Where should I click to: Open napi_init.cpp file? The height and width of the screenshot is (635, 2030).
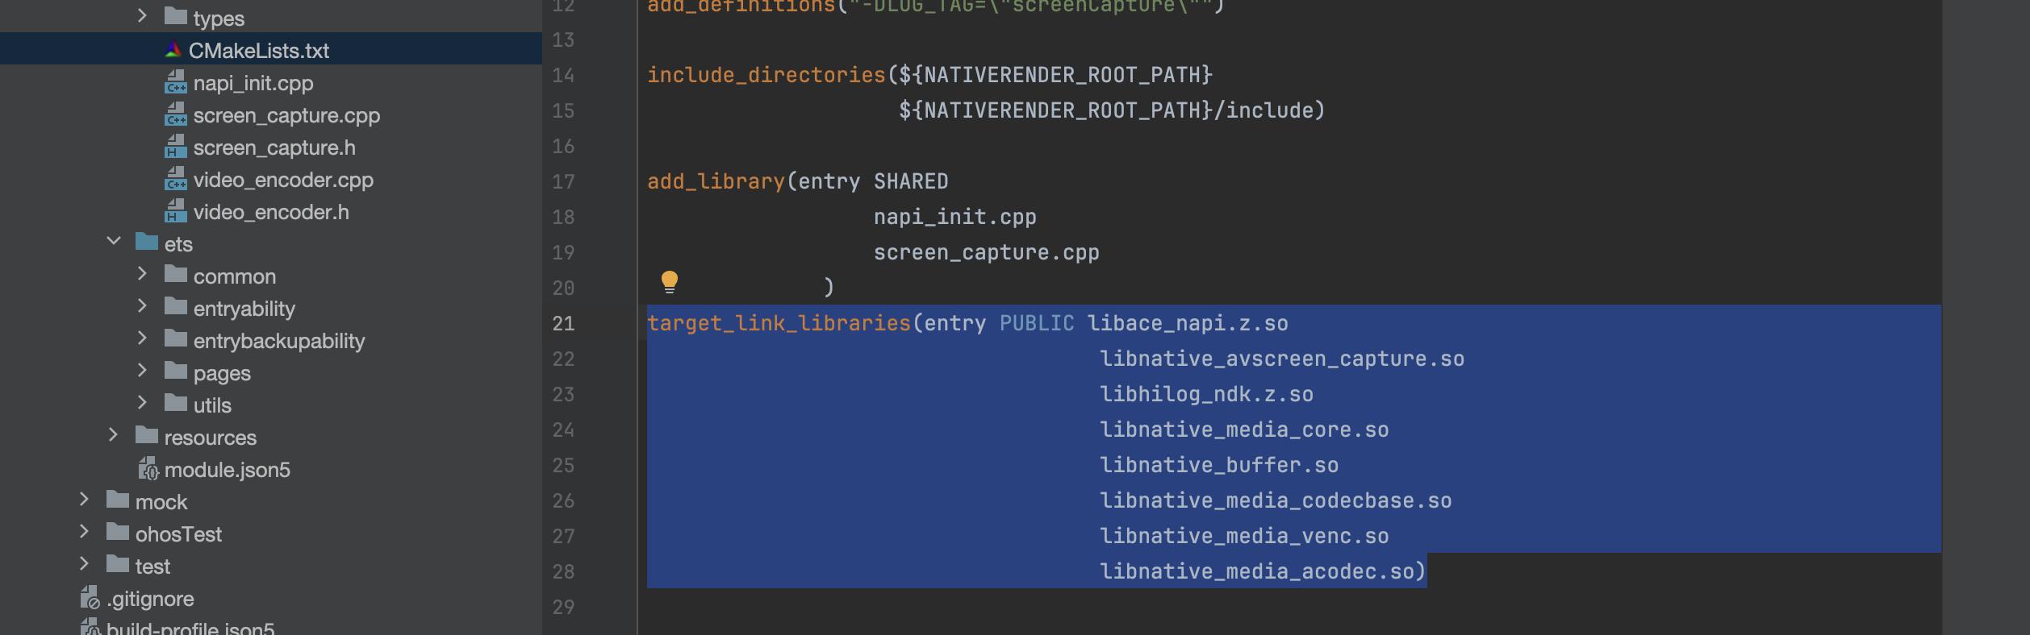253,83
